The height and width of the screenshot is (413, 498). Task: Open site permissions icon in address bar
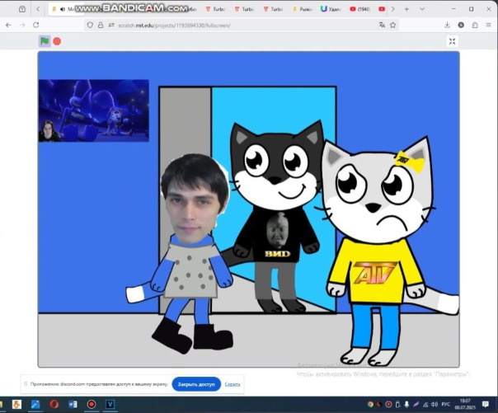111,25
